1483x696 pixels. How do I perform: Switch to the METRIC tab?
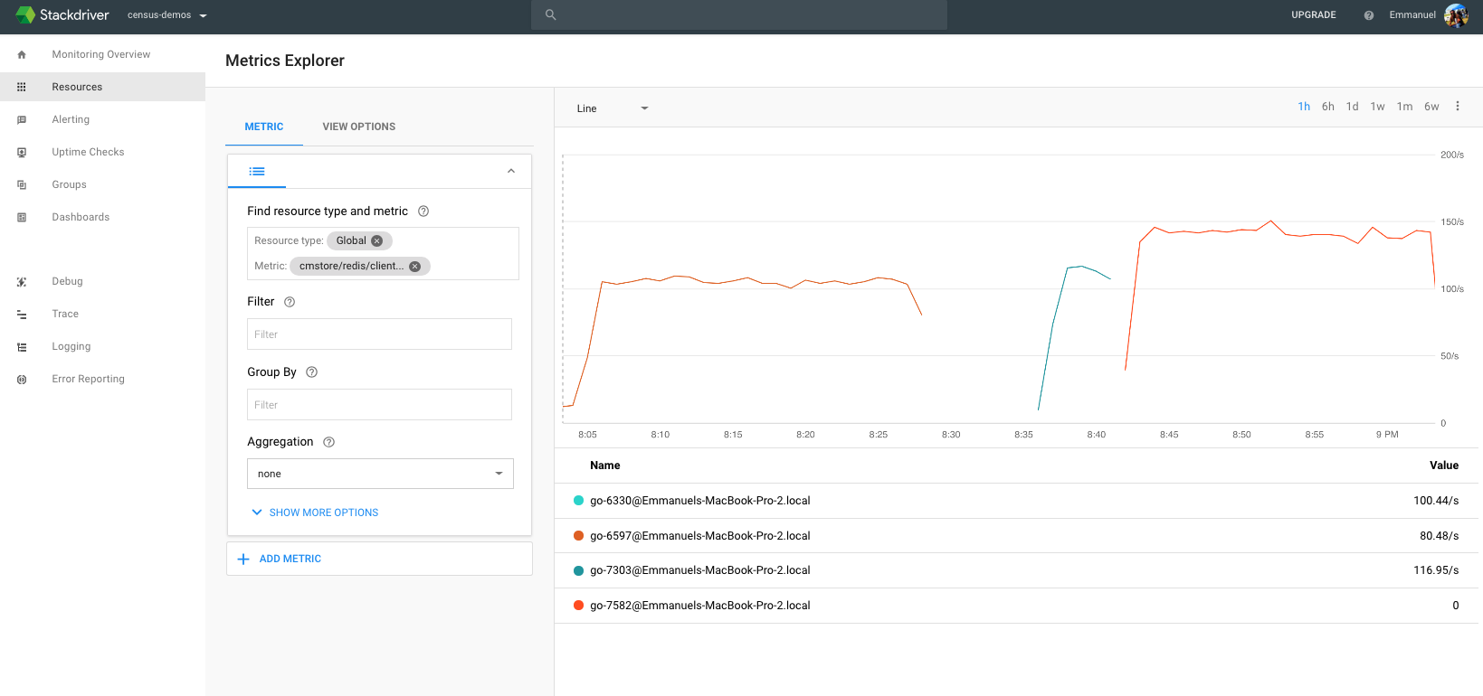[264, 127]
